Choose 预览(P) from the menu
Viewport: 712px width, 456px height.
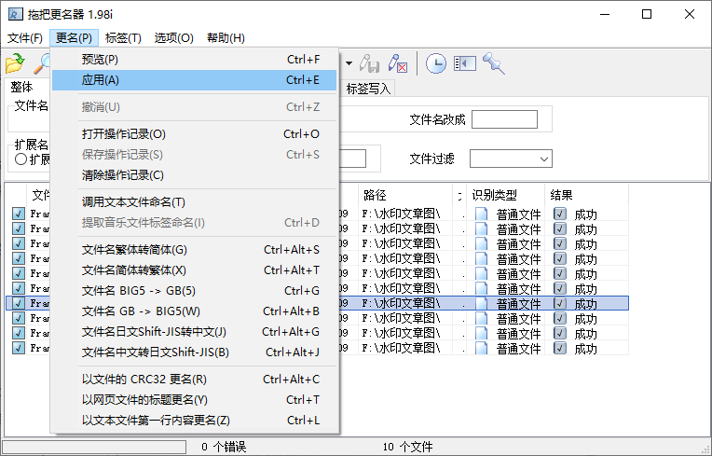[x=195, y=60]
